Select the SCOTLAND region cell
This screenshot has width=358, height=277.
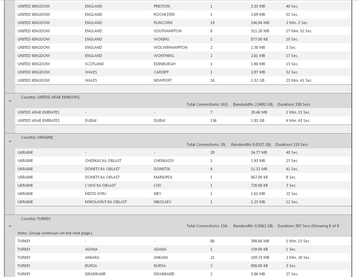tap(94, 64)
